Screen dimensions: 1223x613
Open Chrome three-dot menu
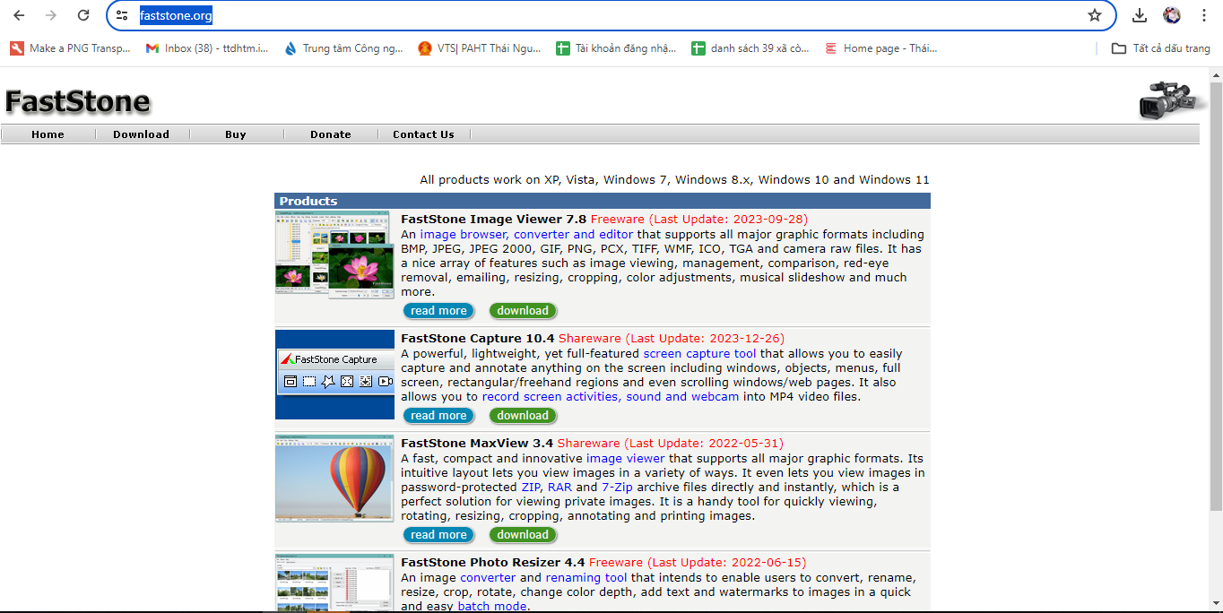coord(1204,15)
